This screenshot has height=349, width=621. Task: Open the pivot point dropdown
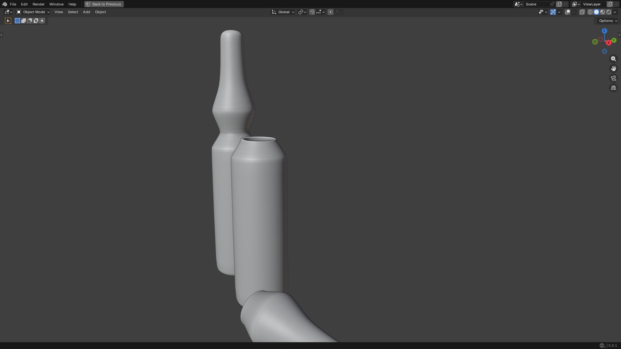[x=302, y=12]
